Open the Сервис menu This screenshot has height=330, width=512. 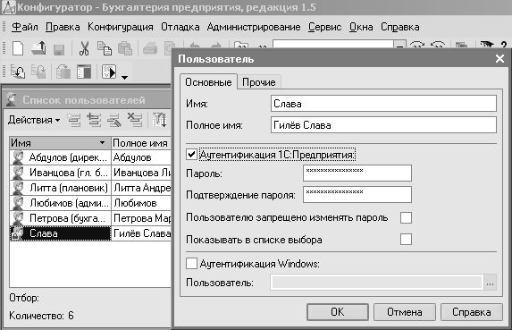(x=325, y=27)
